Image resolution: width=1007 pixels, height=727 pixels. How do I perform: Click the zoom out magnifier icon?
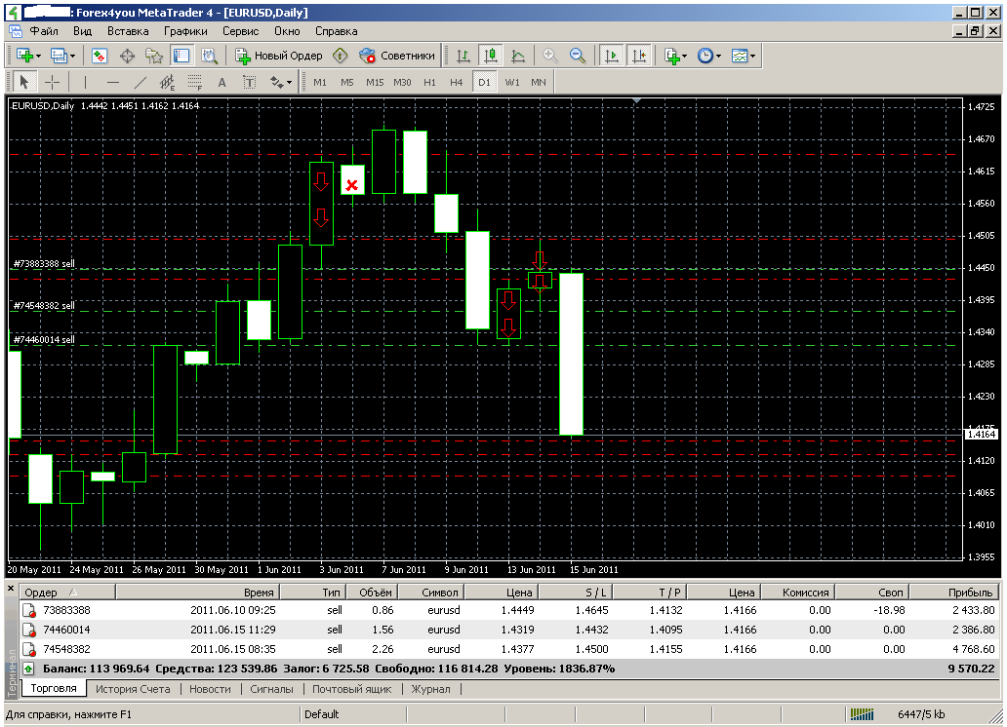coord(577,56)
